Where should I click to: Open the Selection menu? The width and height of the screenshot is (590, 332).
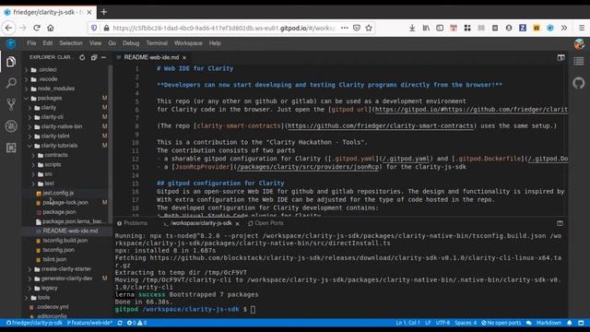point(71,43)
